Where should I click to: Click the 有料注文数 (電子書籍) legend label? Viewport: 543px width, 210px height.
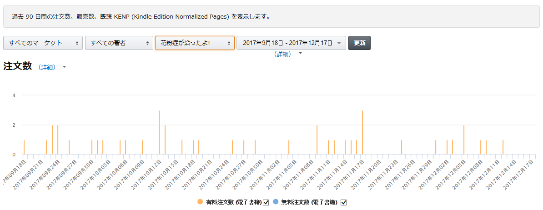pos(234,202)
